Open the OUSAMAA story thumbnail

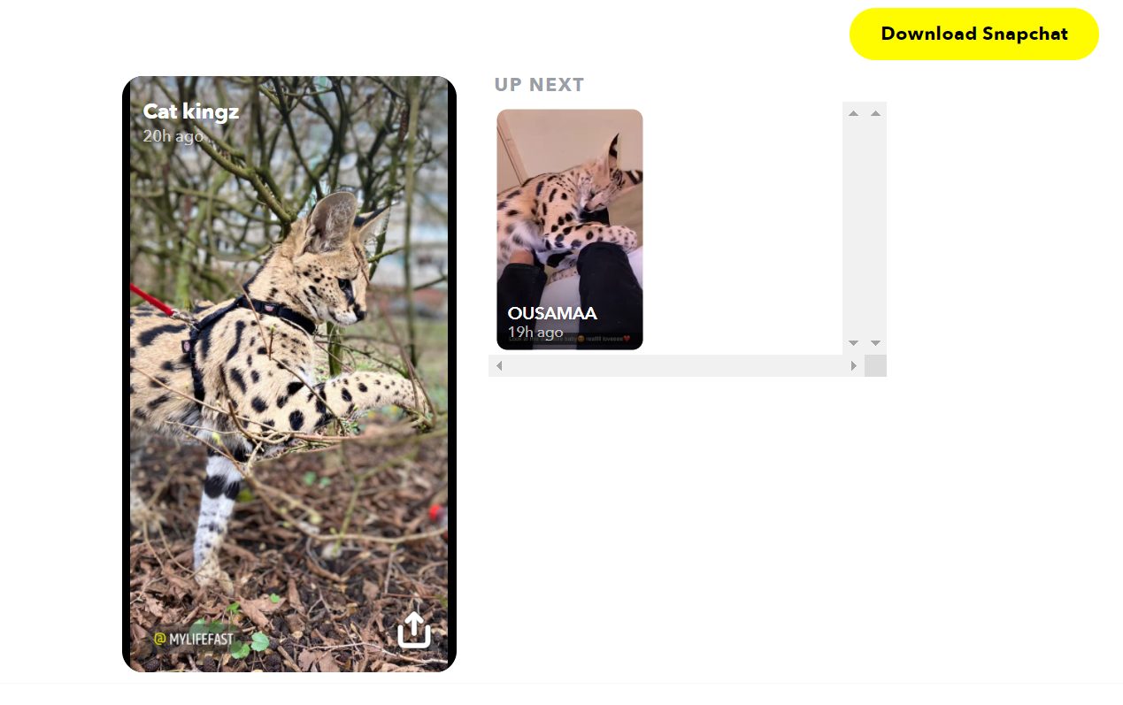570,229
